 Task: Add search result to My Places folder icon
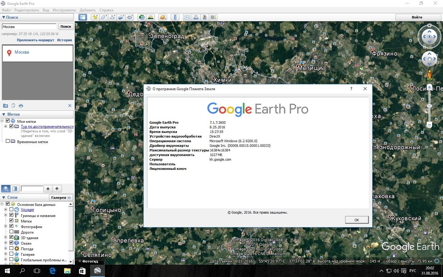click(x=6, y=106)
